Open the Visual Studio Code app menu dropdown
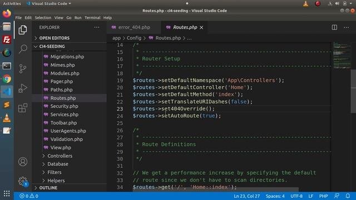This screenshot has width=356, height=200. click(x=49, y=4)
